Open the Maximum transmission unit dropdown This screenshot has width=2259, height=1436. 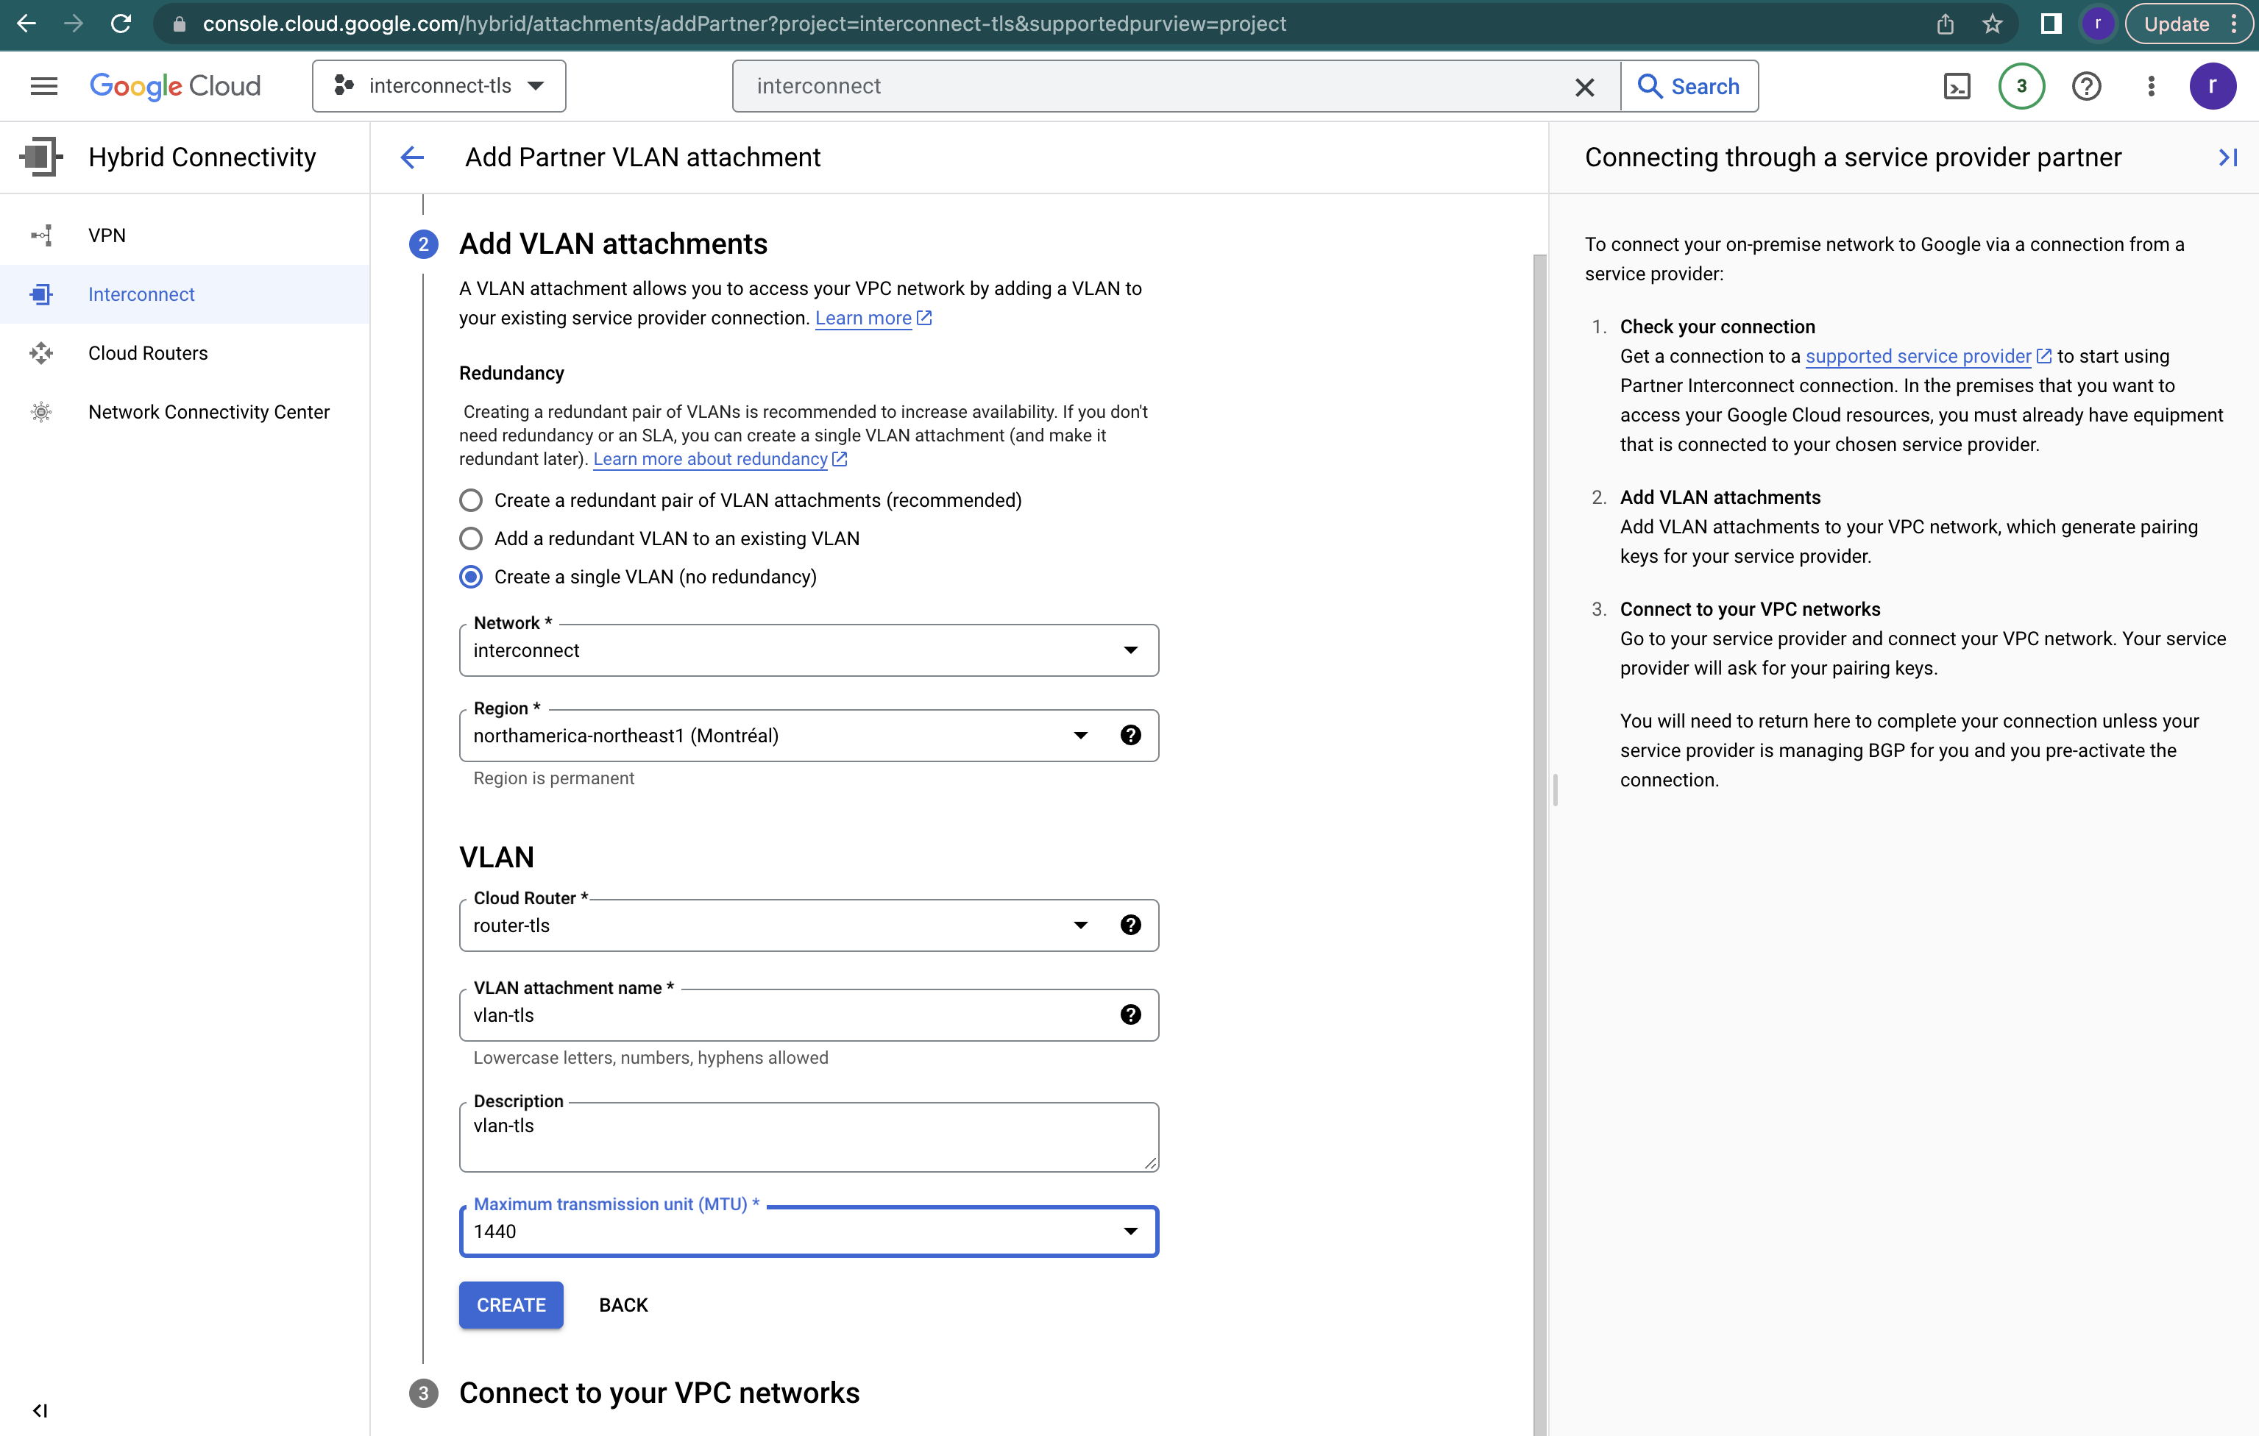pyautogui.click(x=1130, y=1231)
